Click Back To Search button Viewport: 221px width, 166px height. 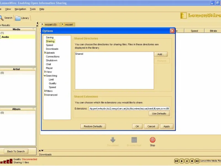[x=16, y=151]
